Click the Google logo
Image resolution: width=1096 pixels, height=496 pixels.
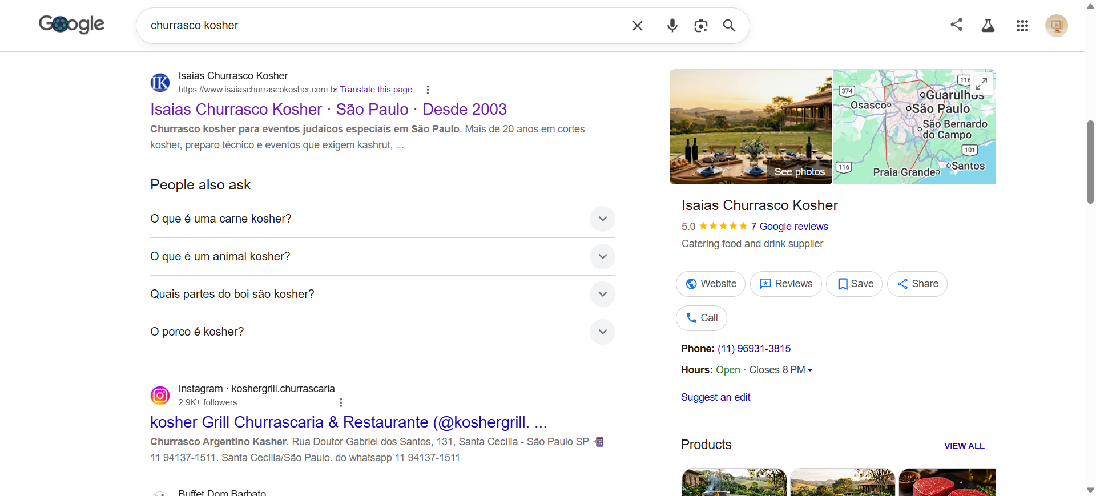pos(71,24)
